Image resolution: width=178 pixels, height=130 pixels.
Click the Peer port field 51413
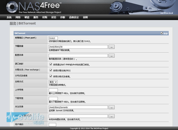point(53,38)
